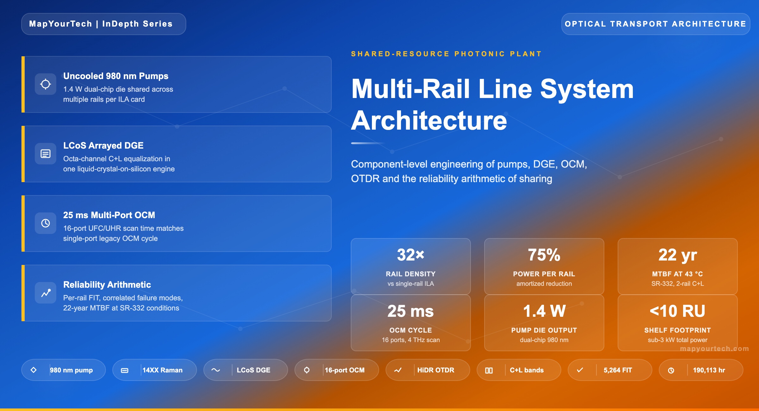This screenshot has width=759, height=411.
Task: Click the 16 ports, 4 THz scan caption
Action: tap(411, 340)
